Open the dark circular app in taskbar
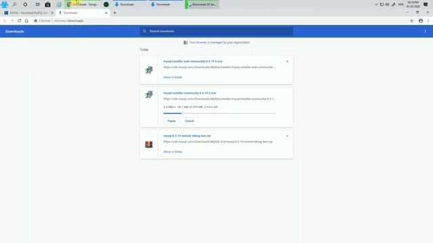 click(x=106, y=5)
